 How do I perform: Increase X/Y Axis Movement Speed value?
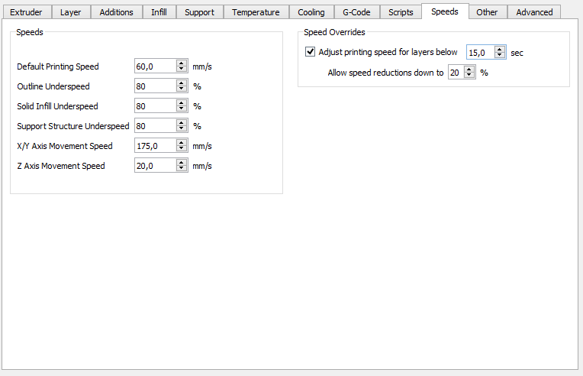(182, 143)
